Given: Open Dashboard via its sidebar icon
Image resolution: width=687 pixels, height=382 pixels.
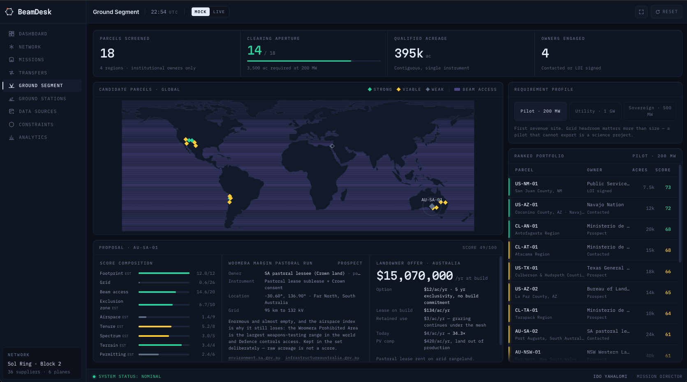Looking at the screenshot, I should [x=12, y=34].
